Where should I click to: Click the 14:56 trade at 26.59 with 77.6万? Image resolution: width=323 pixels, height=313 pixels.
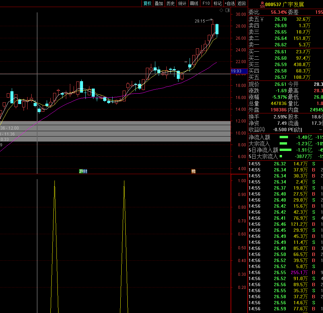[285, 309]
